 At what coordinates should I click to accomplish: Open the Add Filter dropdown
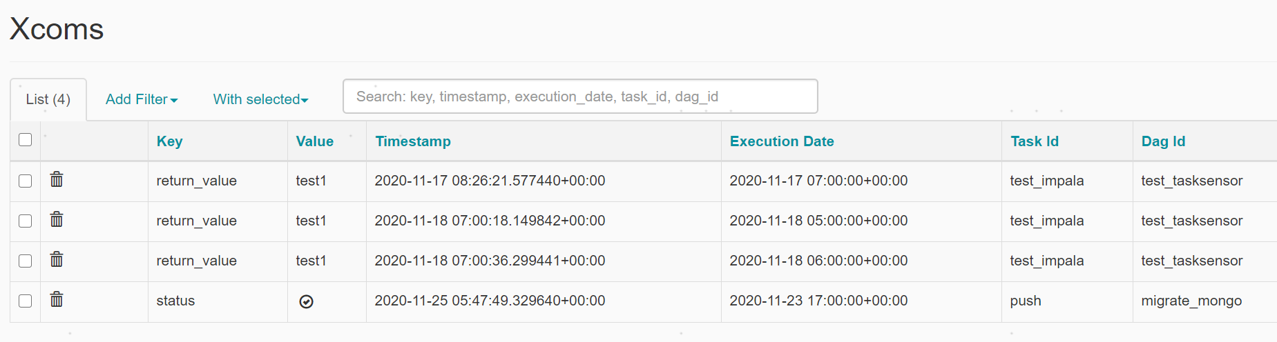point(142,99)
